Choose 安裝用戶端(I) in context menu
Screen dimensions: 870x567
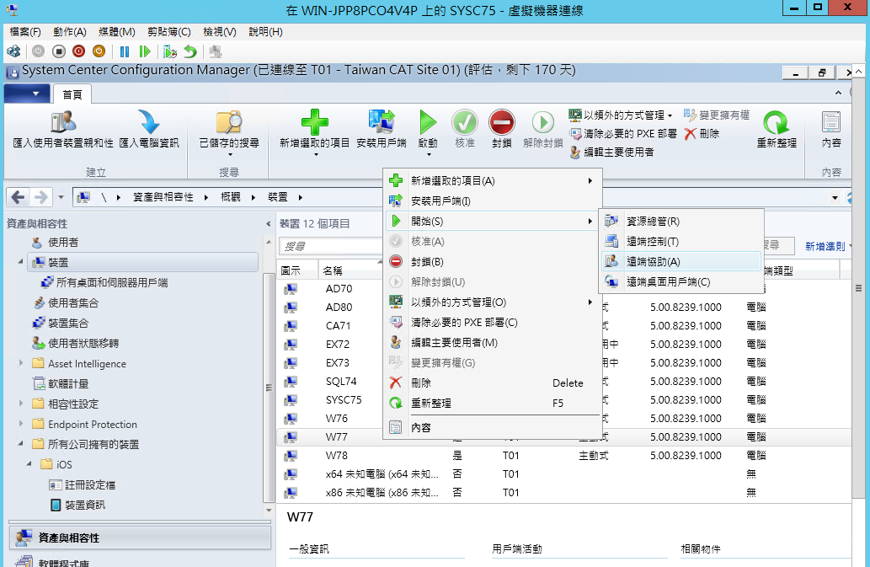pyautogui.click(x=492, y=201)
